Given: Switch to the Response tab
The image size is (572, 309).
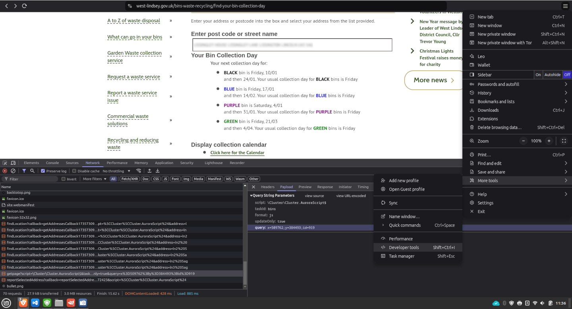Looking at the screenshot, I should (325, 187).
